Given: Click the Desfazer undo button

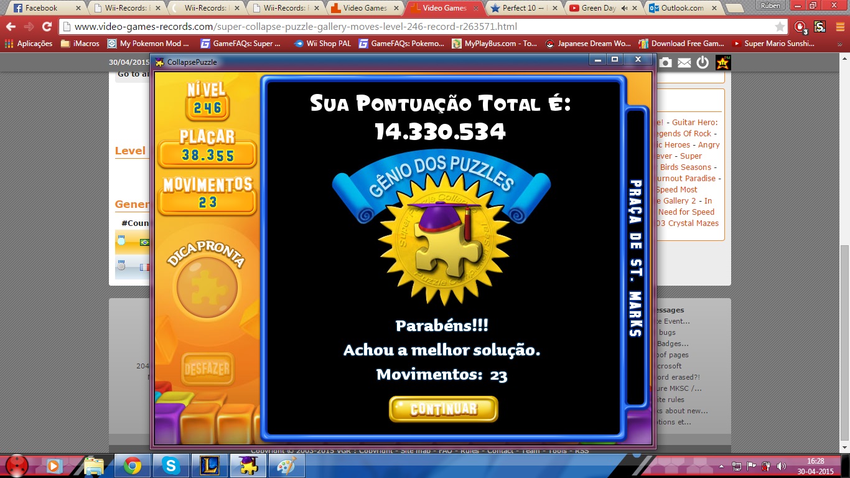Looking at the screenshot, I should (207, 368).
